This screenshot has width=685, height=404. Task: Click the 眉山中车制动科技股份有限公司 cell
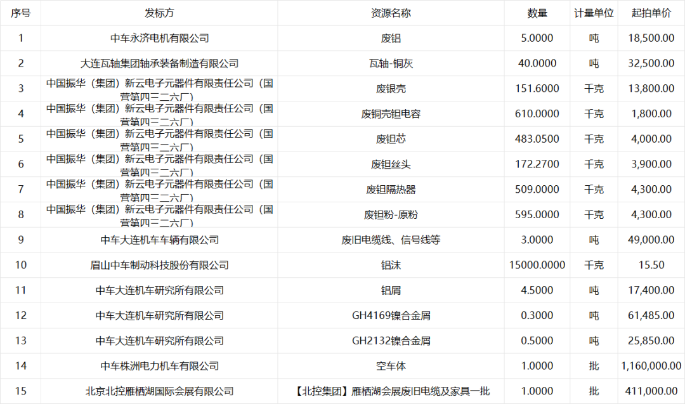click(x=159, y=265)
